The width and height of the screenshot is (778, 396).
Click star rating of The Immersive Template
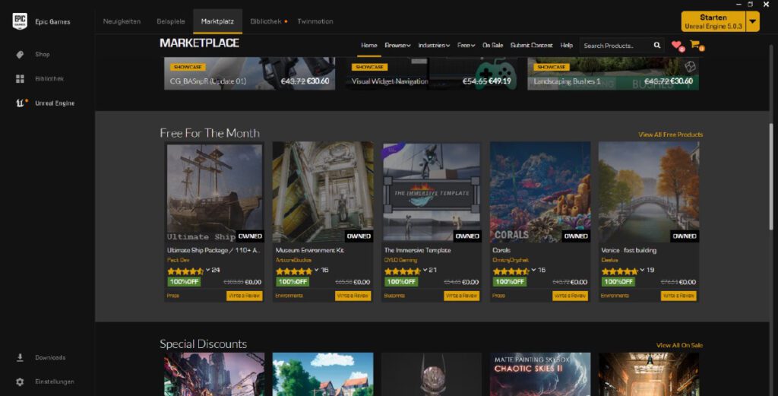tap(403, 271)
